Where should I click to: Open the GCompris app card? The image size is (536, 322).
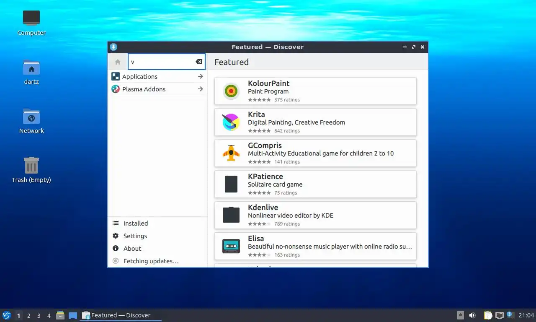(x=315, y=153)
